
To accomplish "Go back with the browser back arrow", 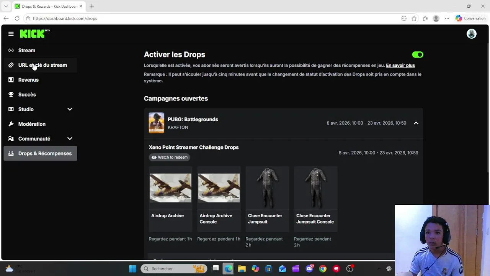I will click(6, 18).
